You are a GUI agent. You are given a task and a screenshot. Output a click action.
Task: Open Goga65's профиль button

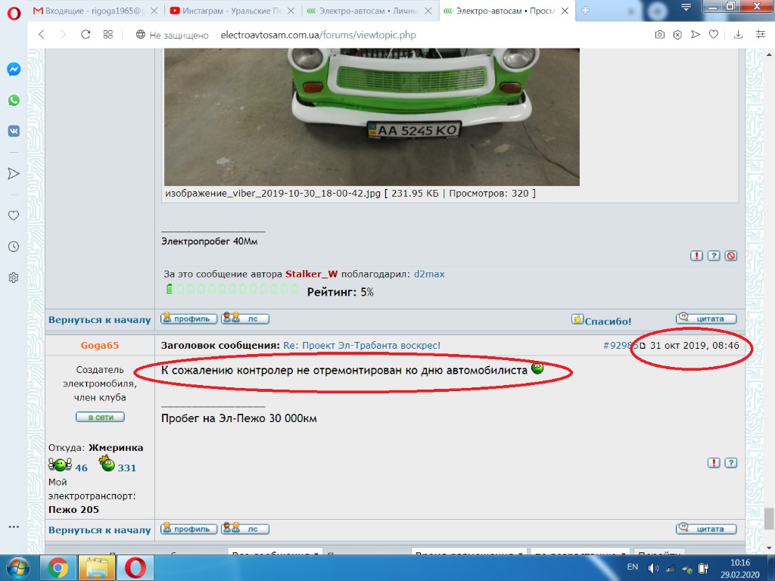[188, 529]
